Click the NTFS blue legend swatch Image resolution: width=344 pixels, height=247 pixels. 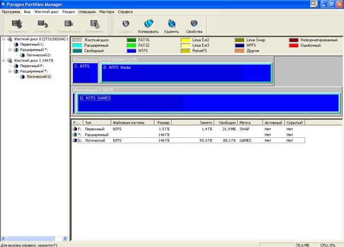pos(132,51)
